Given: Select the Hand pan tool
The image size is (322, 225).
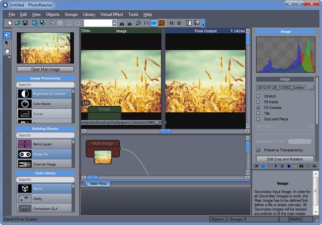Looking at the screenshot, I should (x=7, y=51).
